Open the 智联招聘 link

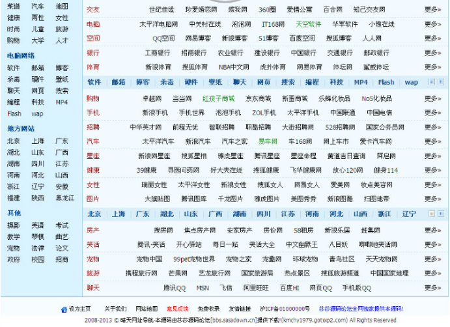pos(221,127)
